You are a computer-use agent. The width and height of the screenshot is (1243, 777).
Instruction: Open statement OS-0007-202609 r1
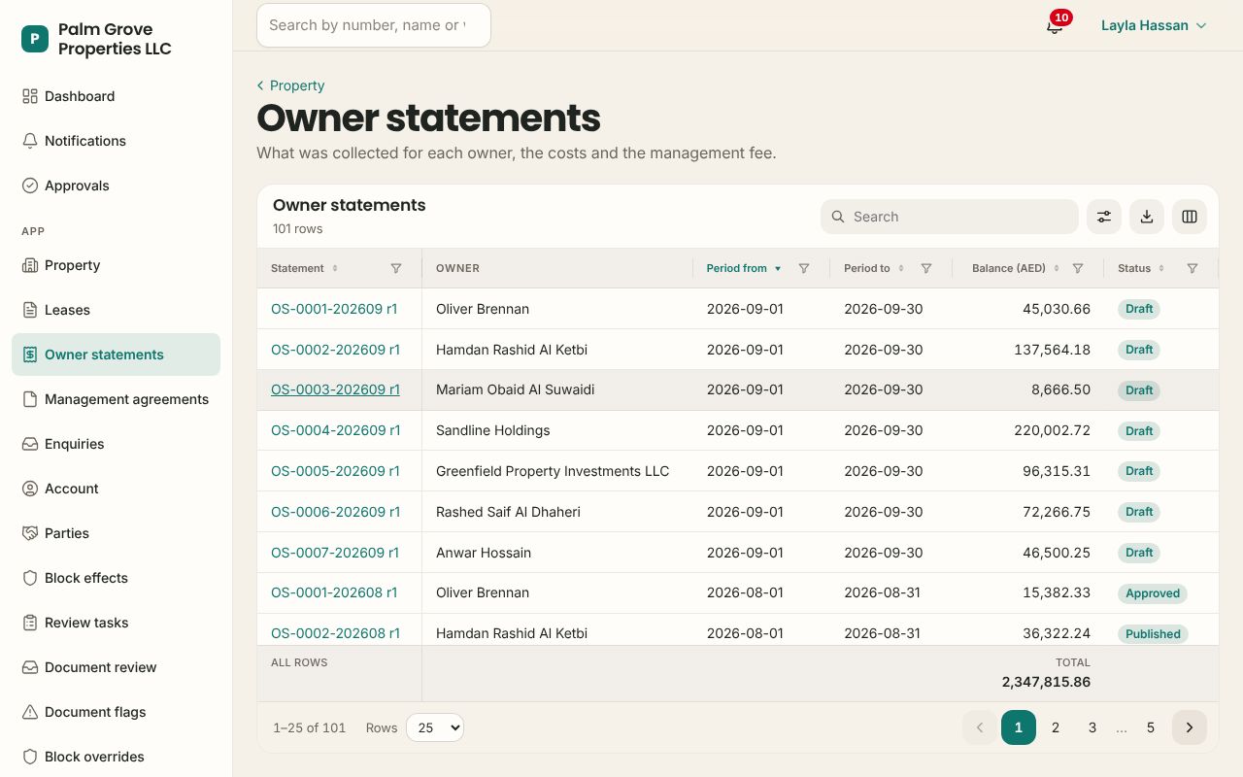pos(335,553)
